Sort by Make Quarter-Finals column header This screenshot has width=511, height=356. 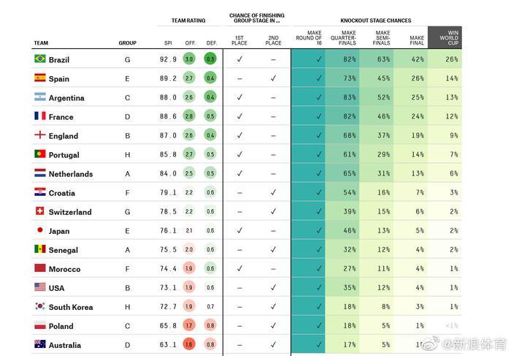click(x=348, y=38)
